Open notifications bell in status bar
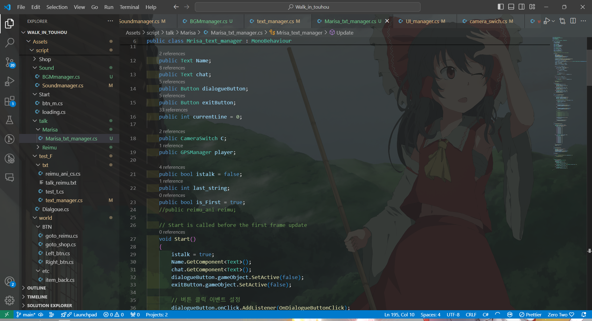This screenshot has width=592, height=321. (x=584, y=315)
